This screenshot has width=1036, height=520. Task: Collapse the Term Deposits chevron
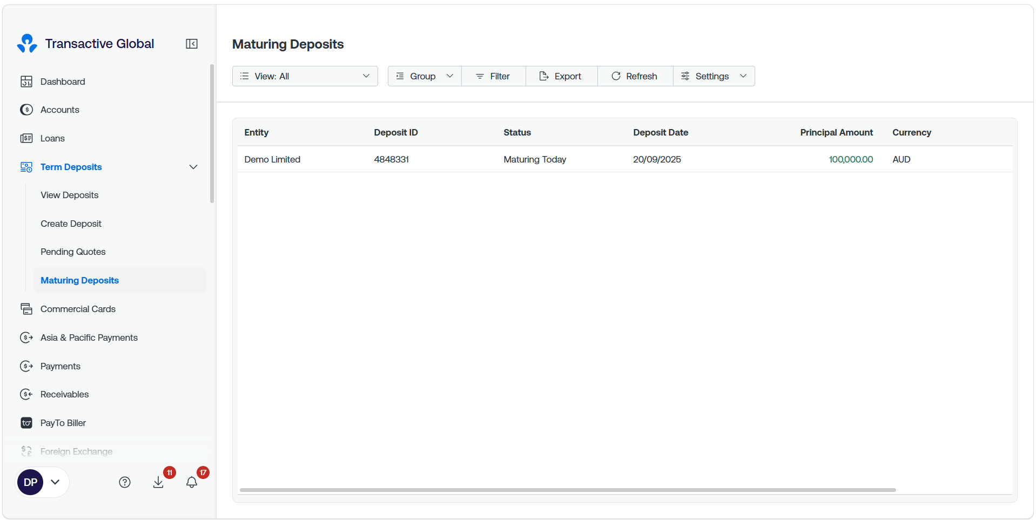click(193, 167)
